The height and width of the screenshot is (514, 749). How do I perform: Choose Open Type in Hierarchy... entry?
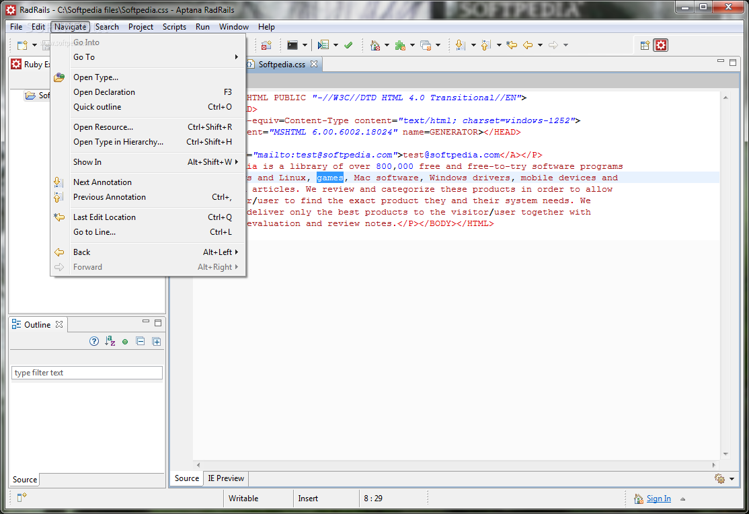(x=148, y=142)
